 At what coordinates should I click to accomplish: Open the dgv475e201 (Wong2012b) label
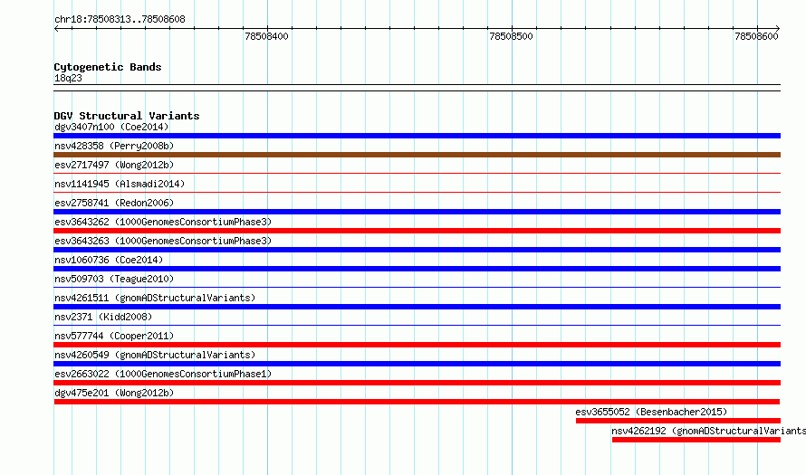pyautogui.click(x=114, y=393)
